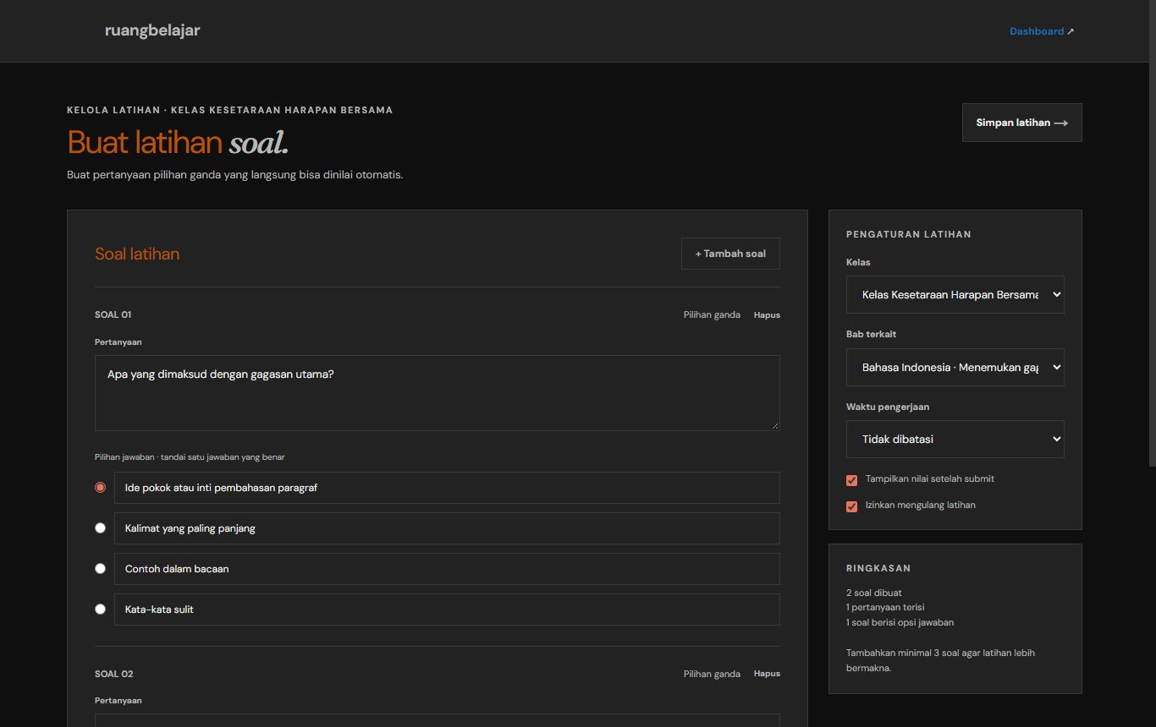Click the Simpan latihan button
Screen dimensions: 1156x727
[1021, 123]
